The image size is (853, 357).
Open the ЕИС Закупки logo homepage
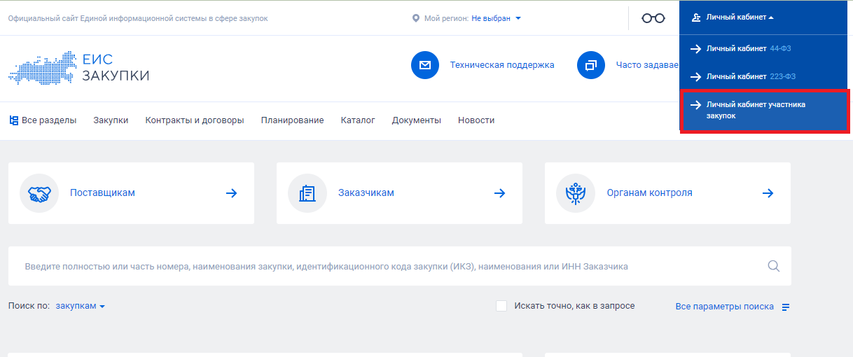(x=78, y=68)
